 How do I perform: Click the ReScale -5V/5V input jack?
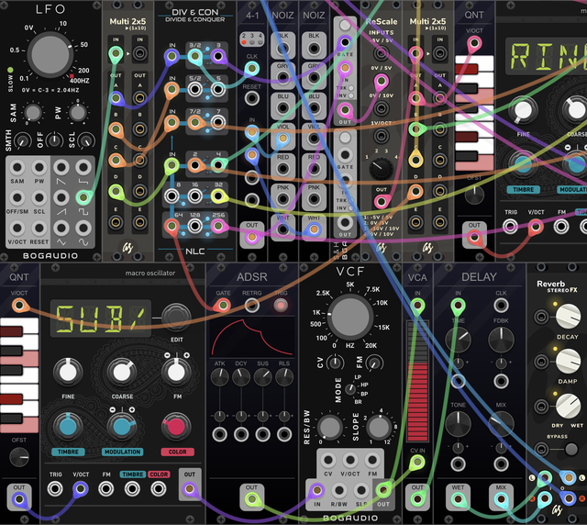[x=382, y=53]
